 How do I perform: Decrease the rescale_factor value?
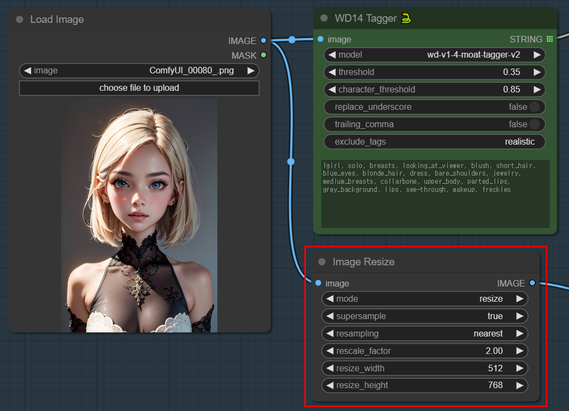(329, 351)
